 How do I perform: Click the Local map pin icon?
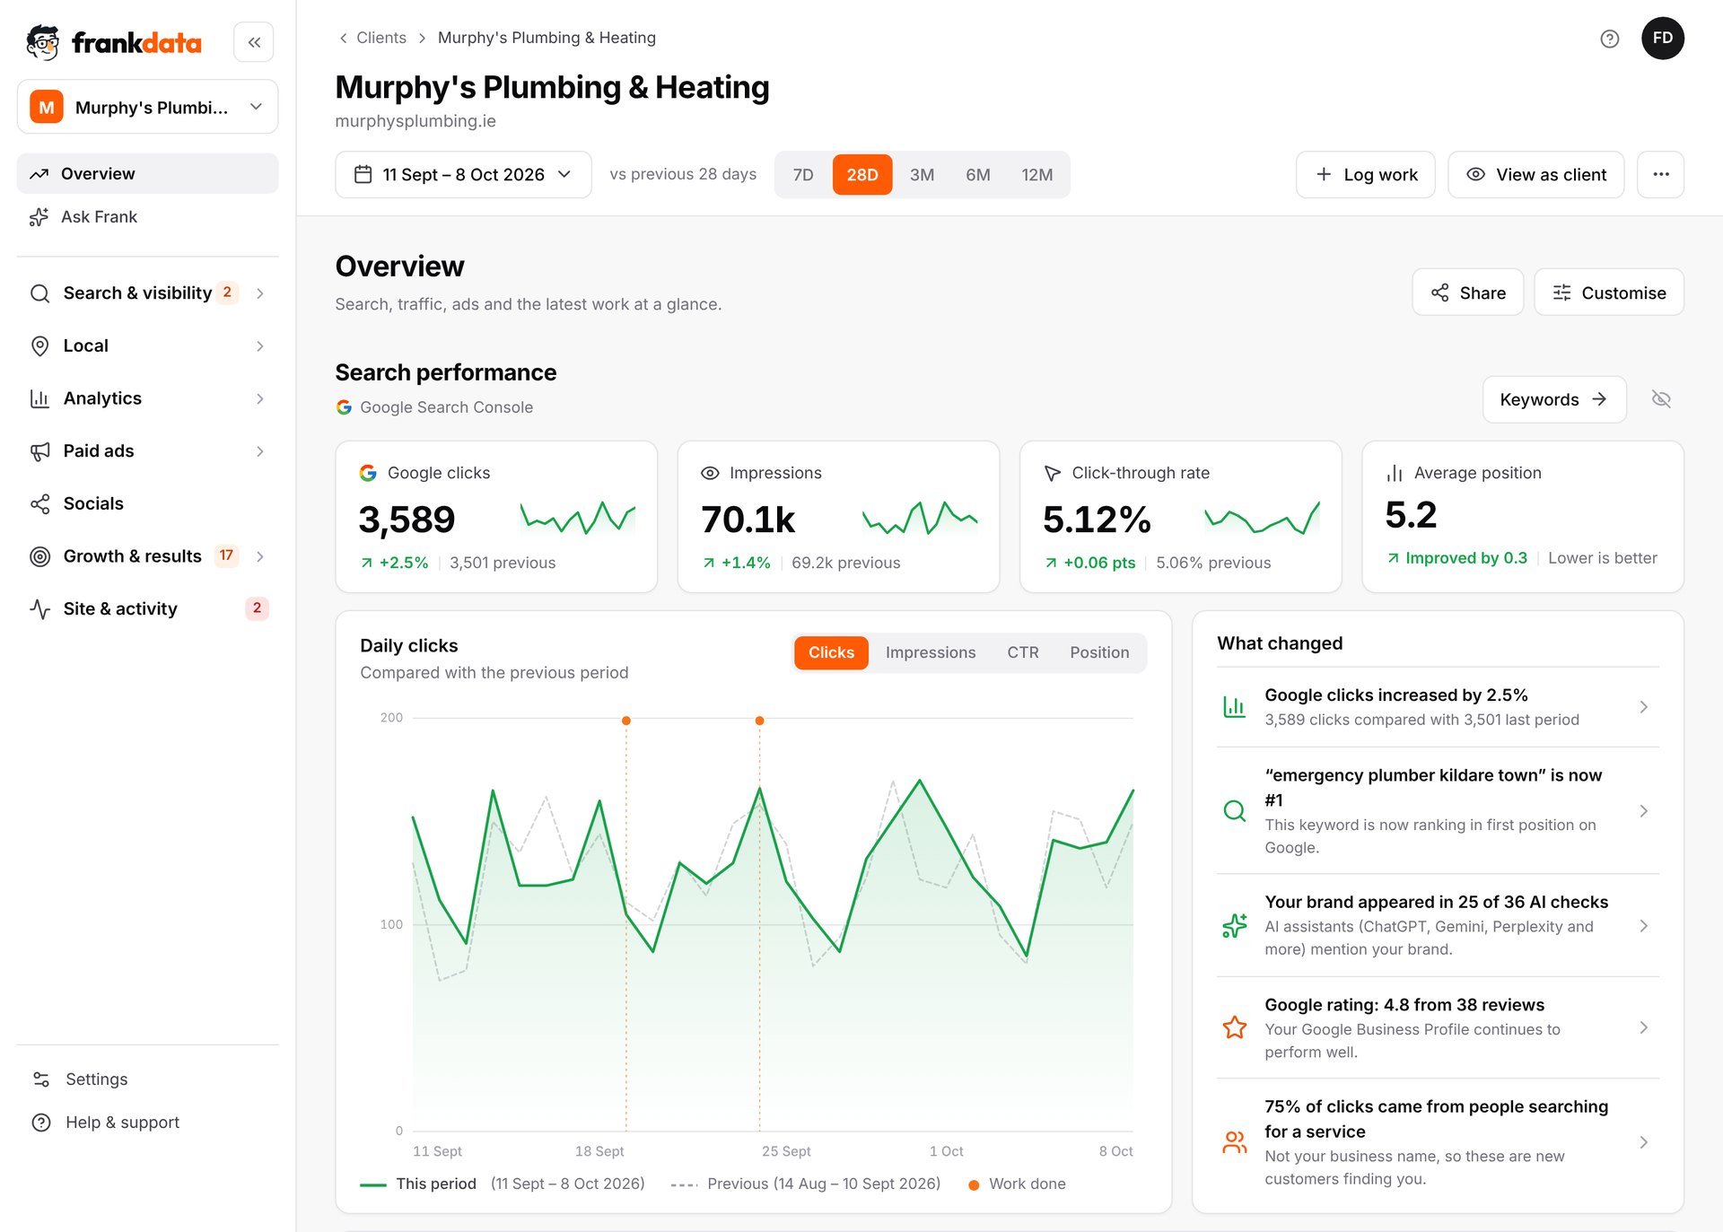39,346
